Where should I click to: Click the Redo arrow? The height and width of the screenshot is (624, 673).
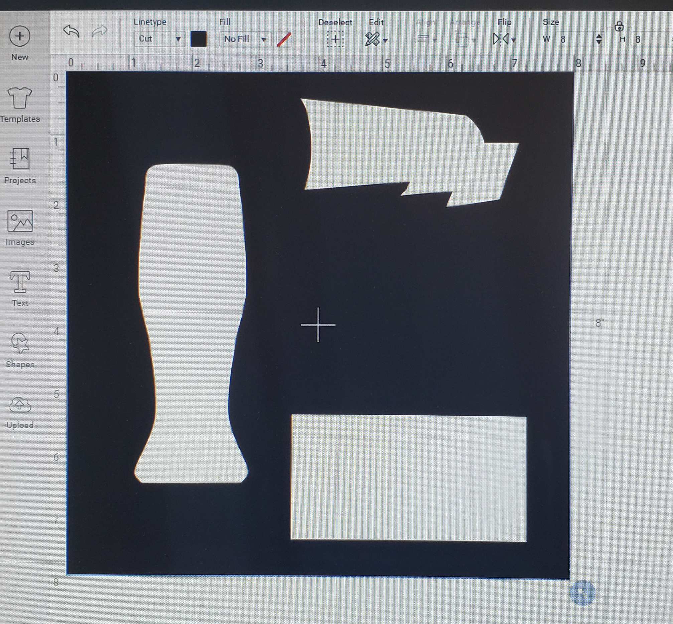[99, 32]
